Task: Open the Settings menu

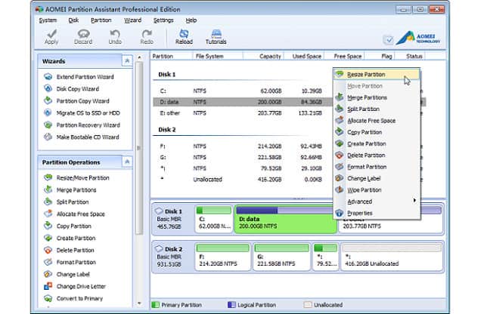Action: coord(163,20)
